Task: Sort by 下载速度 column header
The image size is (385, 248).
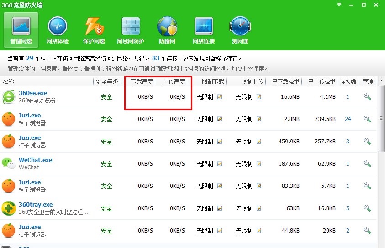Action: point(142,81)
